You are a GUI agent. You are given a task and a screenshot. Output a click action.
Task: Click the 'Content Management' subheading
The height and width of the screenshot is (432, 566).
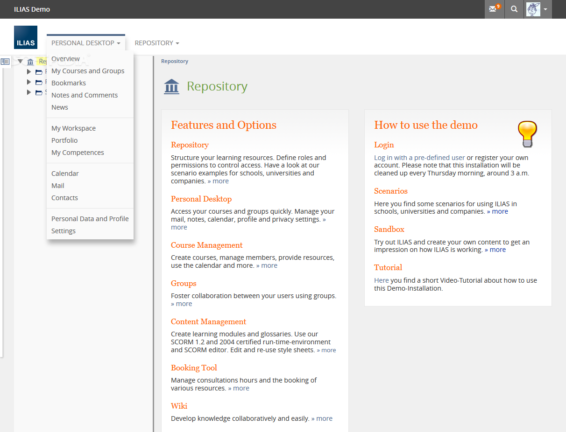point(208,322)
